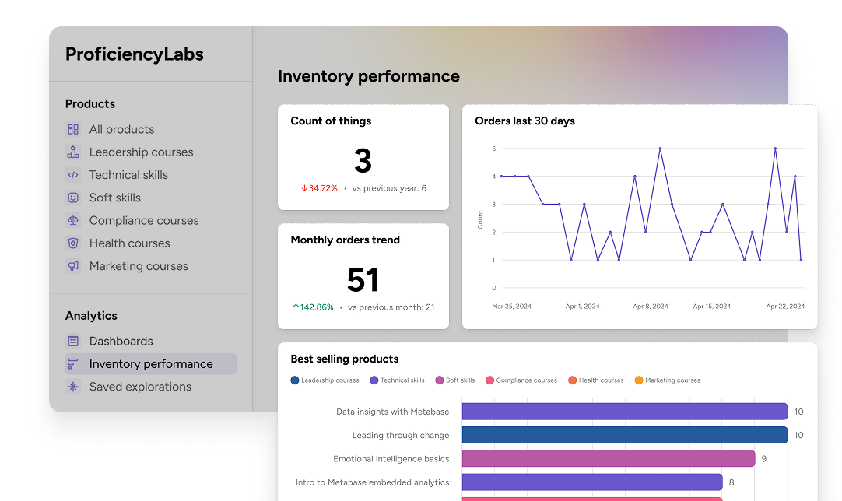
Task: Select the Data insights with Metabase bar
Action: [624, 412]
